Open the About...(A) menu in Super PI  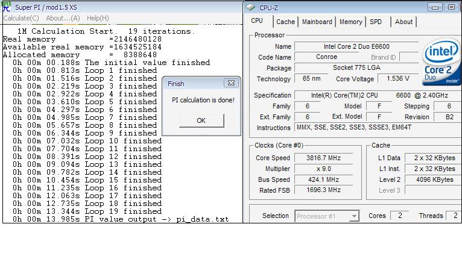pyautogui.click(x=63, y=18)
